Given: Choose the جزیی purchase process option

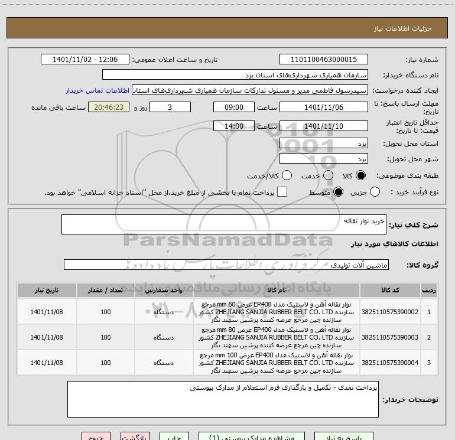Looking at the screenshot, I should click(375, 192).
